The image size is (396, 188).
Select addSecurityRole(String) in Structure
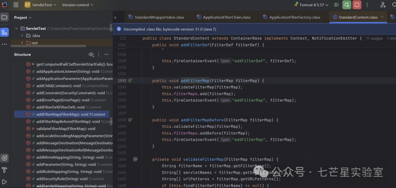[65, 179]
